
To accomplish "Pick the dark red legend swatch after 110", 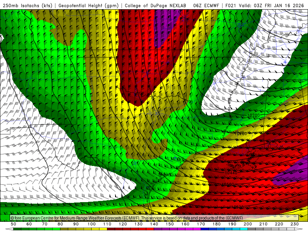I will (111, 229).
